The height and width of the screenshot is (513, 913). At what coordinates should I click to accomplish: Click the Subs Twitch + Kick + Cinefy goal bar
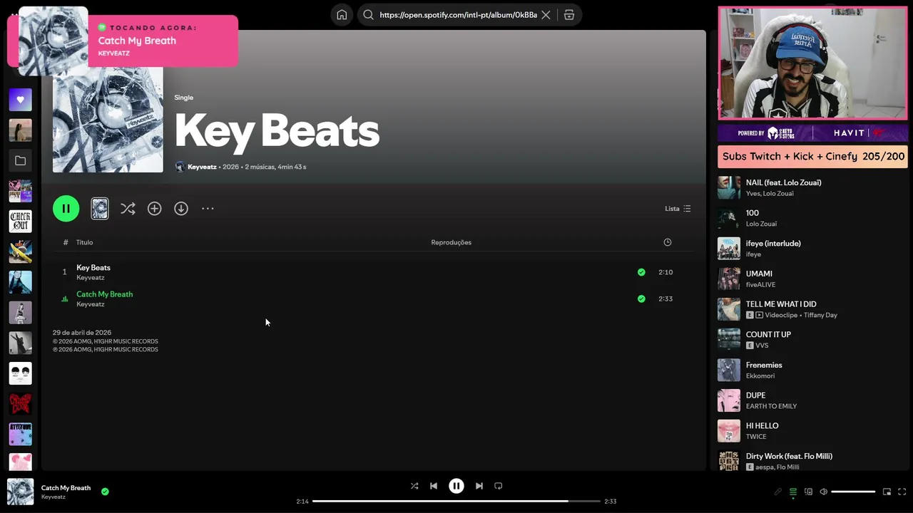coord(813,157)
